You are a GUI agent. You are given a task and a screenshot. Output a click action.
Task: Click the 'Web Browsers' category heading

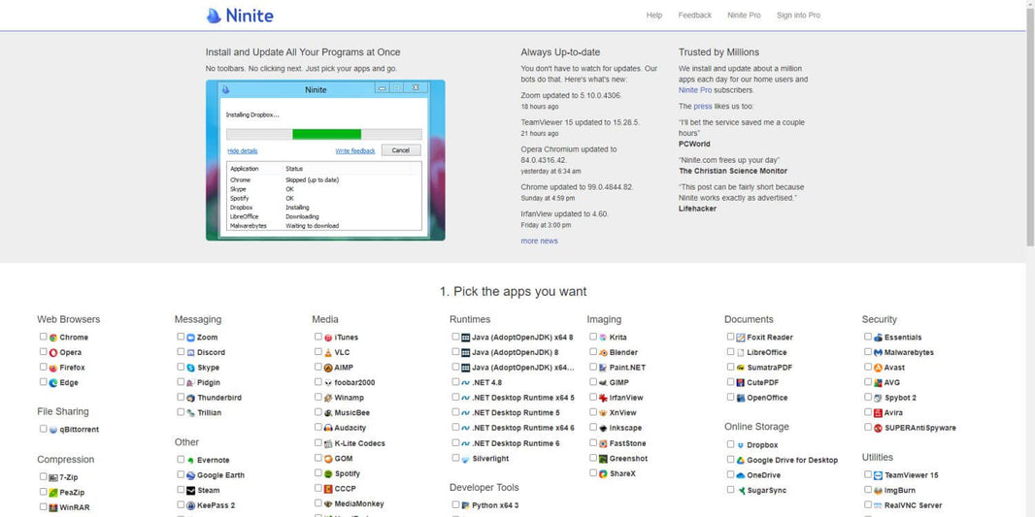[69, 319]
